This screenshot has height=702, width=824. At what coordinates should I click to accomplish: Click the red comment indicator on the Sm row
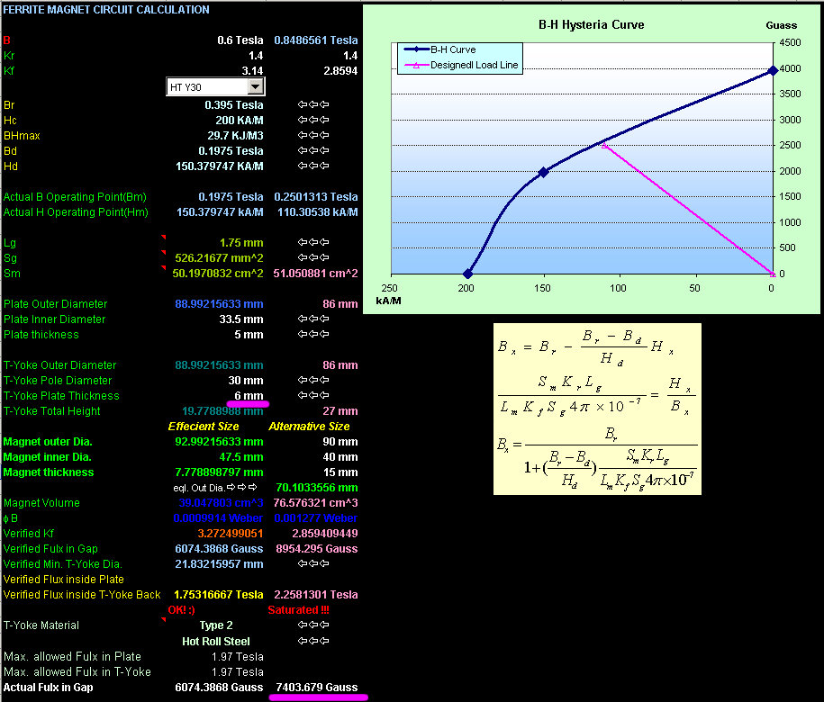pyautogui.click(x=163, y=268)
